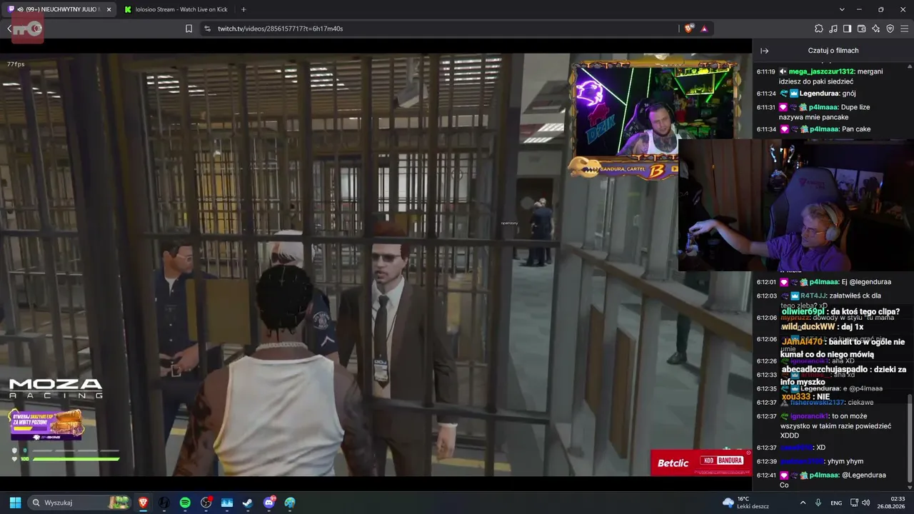Click chat message 'ciekawe'
The width and height of the screenshot is (914, 514).
[861, 403]
